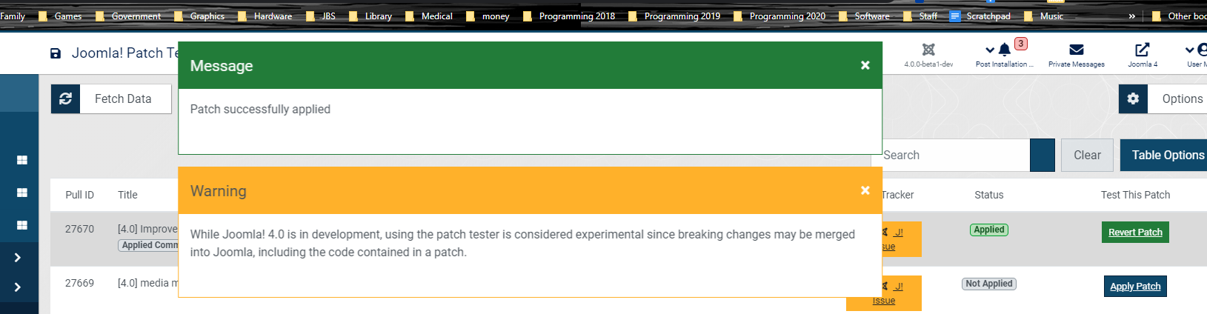1207x314 pixels.
Task: Open the Private Messages envelope icon
Action: 1077,50
